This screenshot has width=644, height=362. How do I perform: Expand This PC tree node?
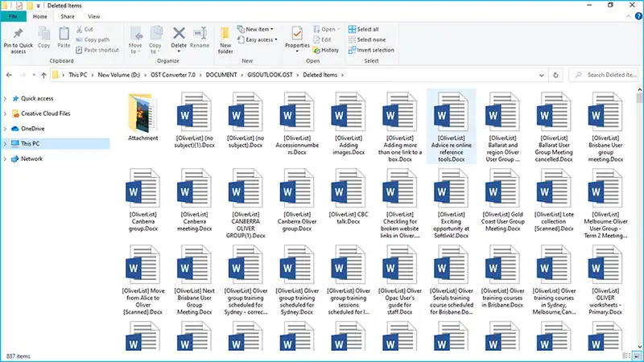point(5,144)
